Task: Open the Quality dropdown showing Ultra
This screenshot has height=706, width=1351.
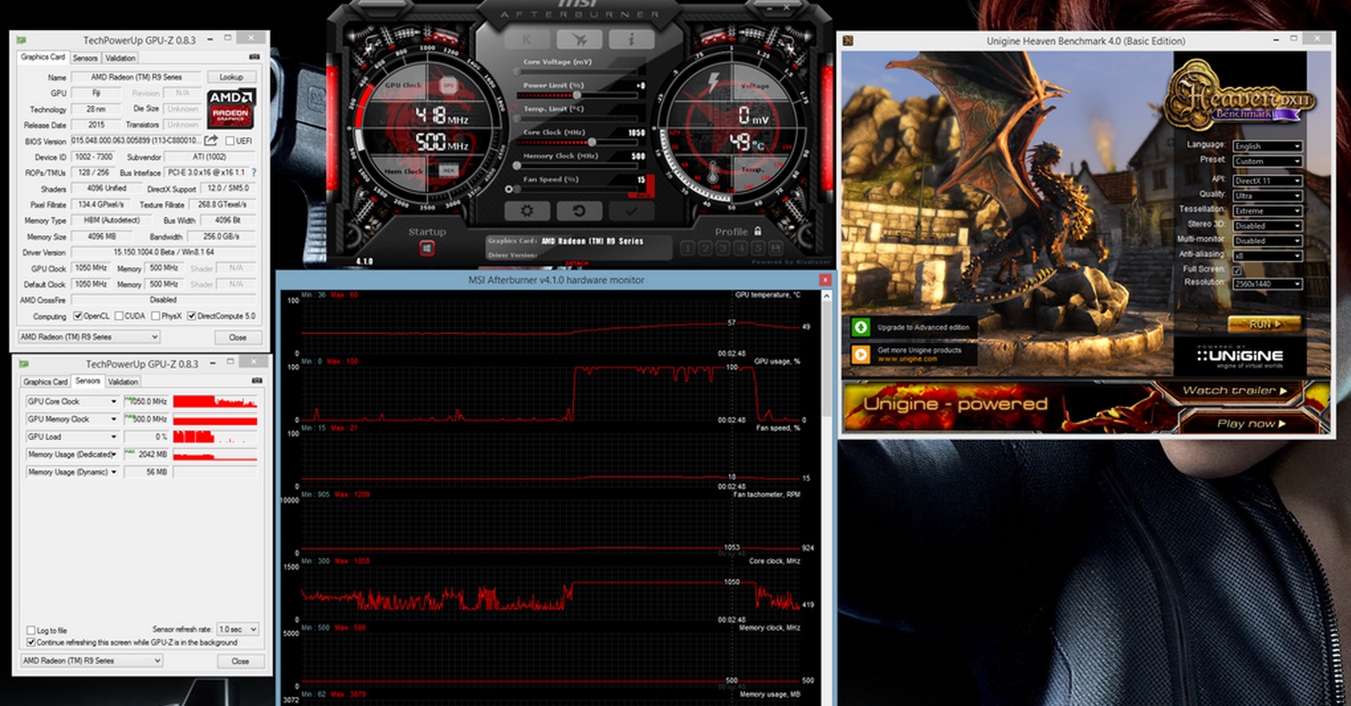Action: tap(1267, 195)
